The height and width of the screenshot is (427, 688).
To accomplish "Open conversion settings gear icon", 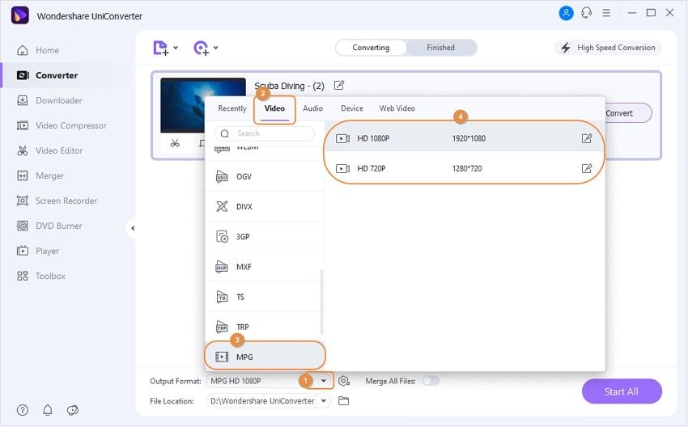I will 344,381.
